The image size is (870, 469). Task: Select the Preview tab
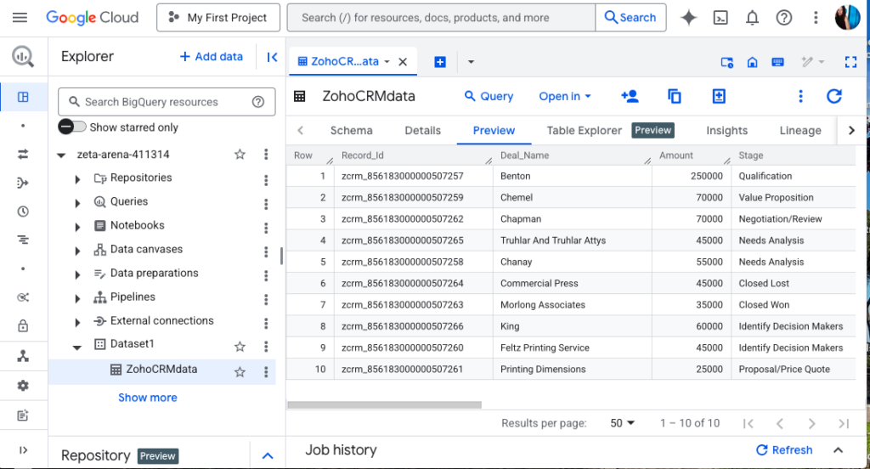click(494, 131)
